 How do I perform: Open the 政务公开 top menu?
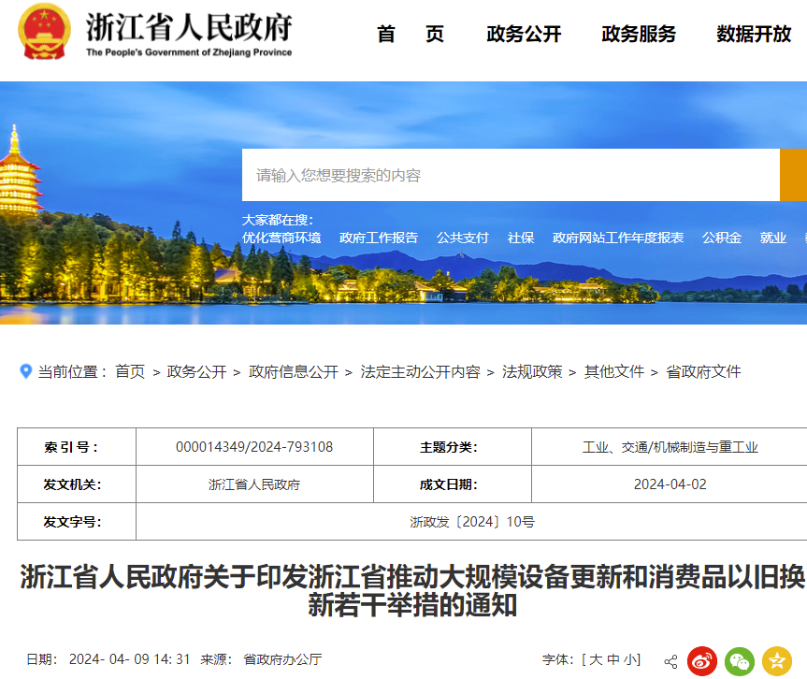point(524,35)
